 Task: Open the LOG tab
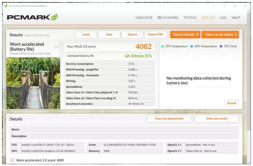[223, 18]
